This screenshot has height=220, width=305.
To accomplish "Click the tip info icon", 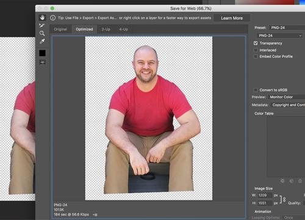I will coord(52,18).
